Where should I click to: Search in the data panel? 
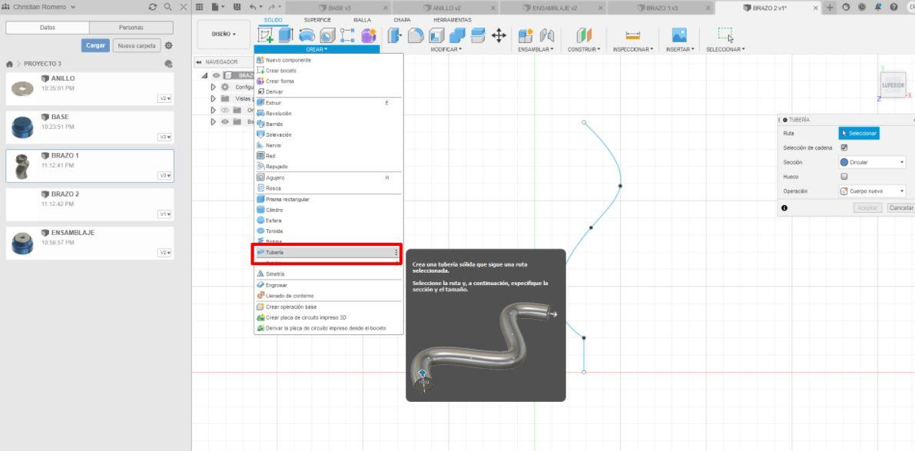pos(168,7)
